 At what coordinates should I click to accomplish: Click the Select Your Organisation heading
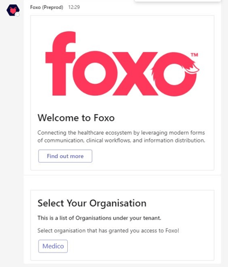[x=92, y=204]
